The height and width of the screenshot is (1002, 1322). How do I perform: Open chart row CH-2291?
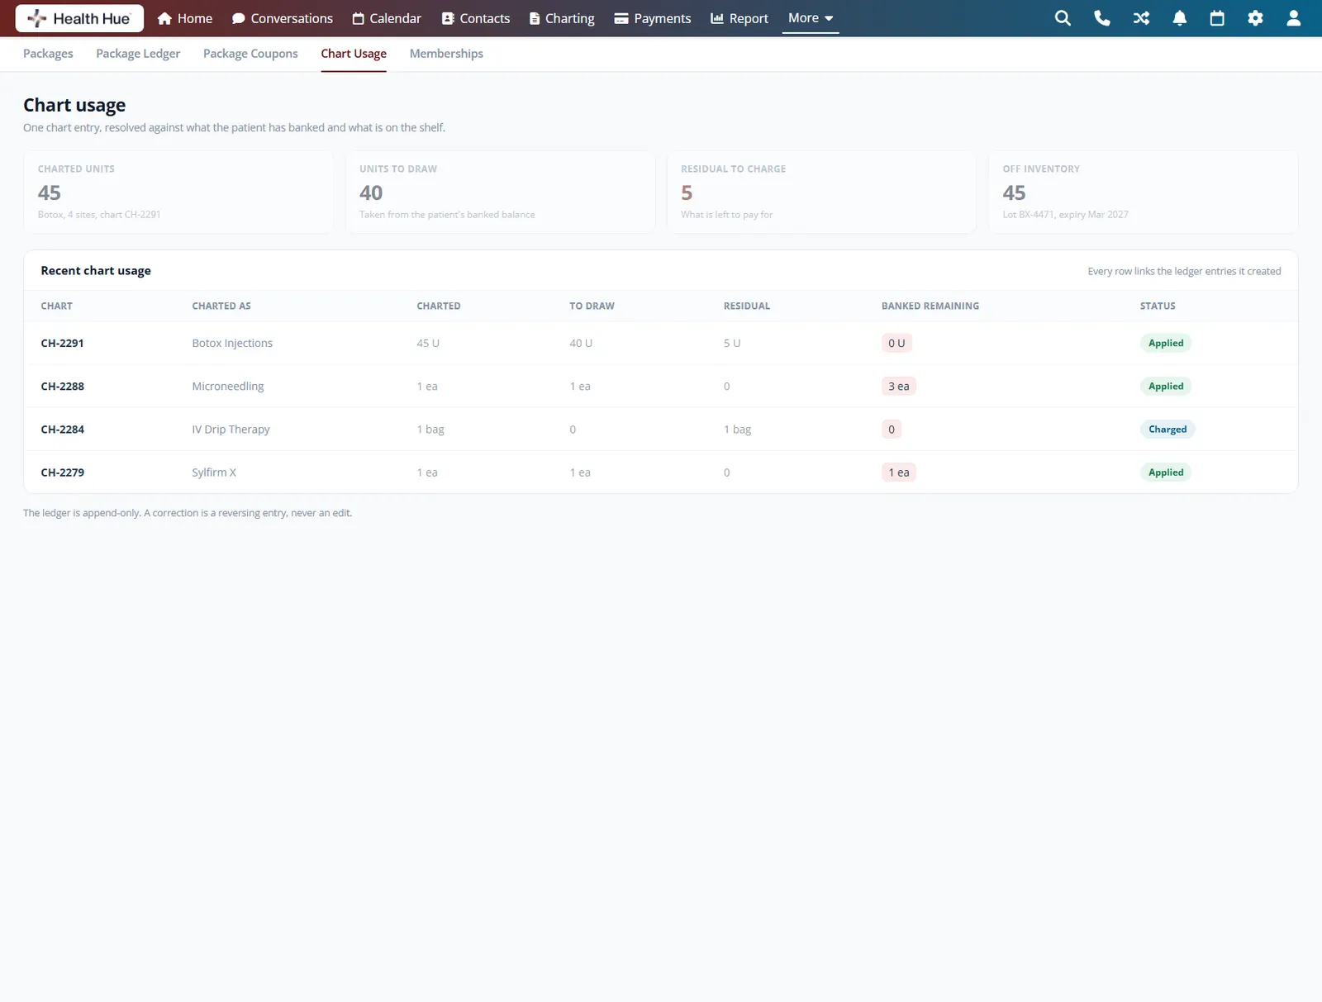tap(660, 343)
